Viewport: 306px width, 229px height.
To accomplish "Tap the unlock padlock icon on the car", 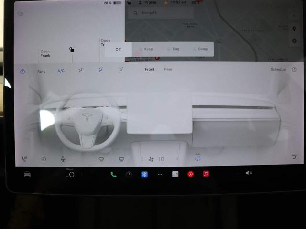I will [x=72, y=49].
